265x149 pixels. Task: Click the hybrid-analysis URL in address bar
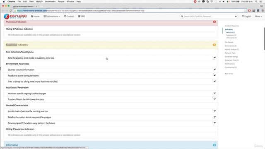tap(81, 11)
